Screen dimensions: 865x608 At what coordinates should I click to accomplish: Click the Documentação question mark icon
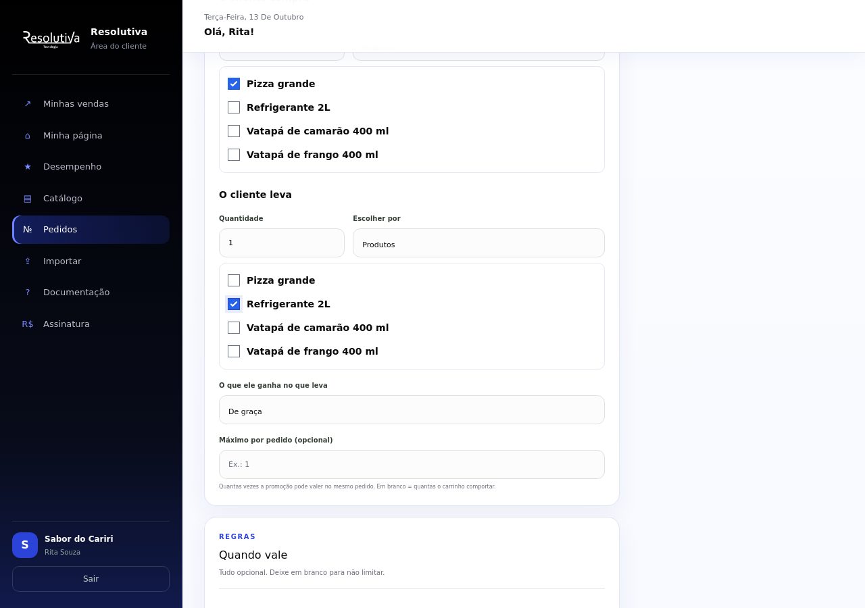tap(28, 293)
